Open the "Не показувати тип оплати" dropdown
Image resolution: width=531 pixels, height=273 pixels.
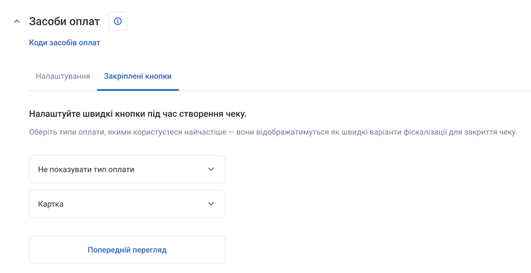127,169
